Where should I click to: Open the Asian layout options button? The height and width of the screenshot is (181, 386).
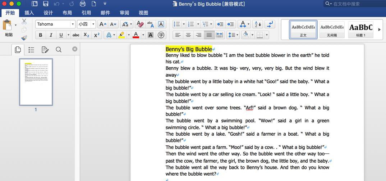(x=244, y=24)
